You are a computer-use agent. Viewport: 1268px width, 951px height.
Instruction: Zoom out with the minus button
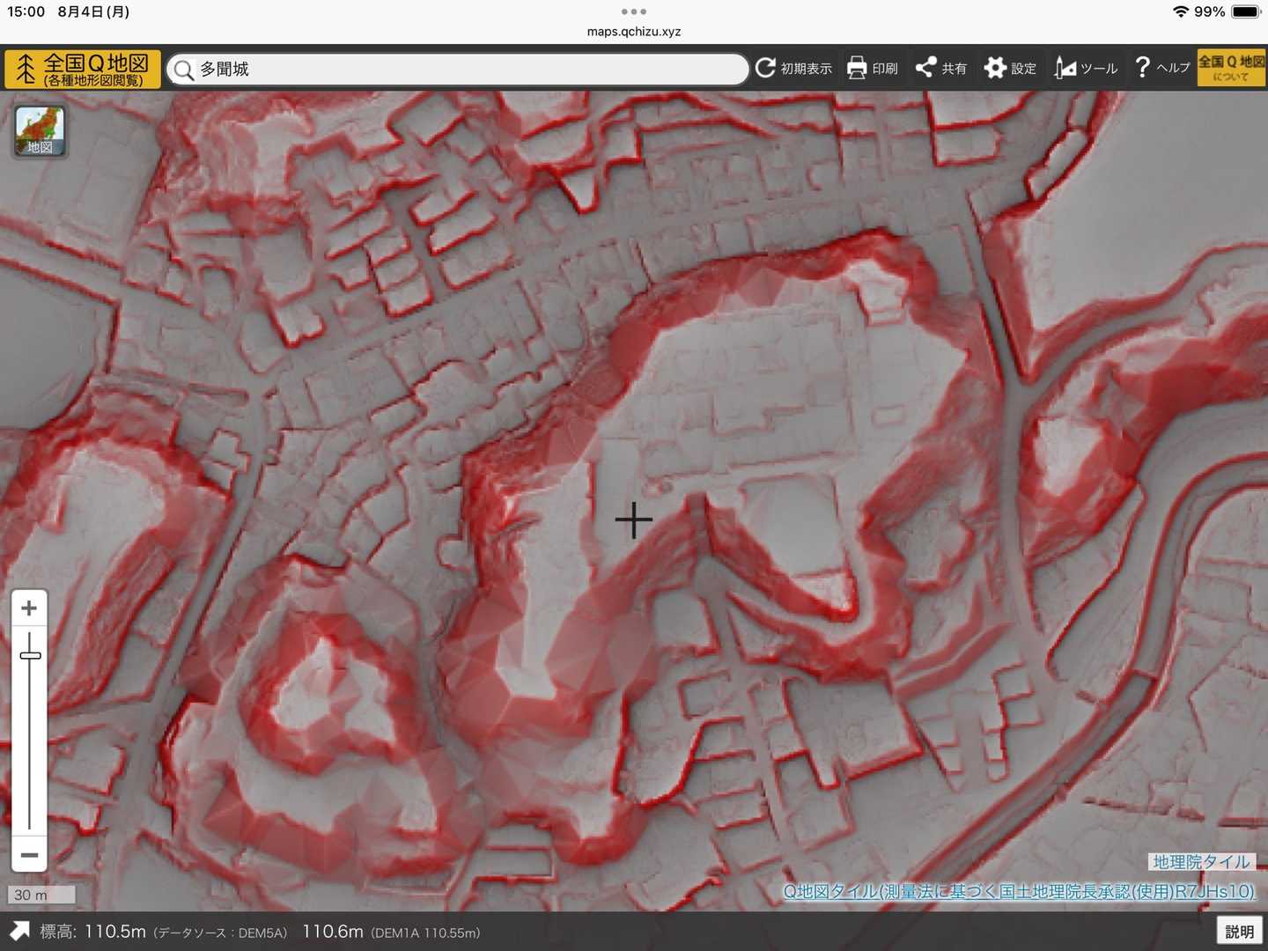pyautogui.click(x=29, y=855)
